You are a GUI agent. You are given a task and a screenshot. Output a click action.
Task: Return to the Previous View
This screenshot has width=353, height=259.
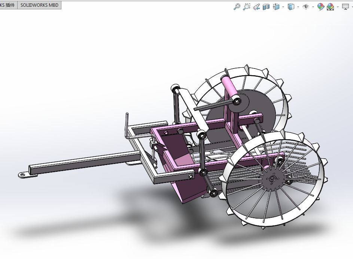(256, 7)
